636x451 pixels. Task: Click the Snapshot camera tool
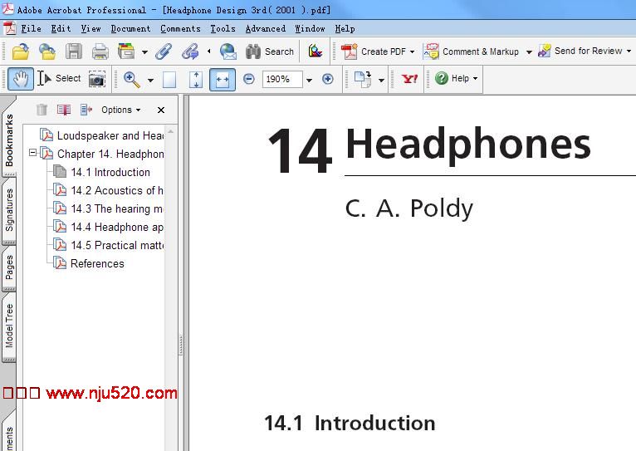coord(97,79)
